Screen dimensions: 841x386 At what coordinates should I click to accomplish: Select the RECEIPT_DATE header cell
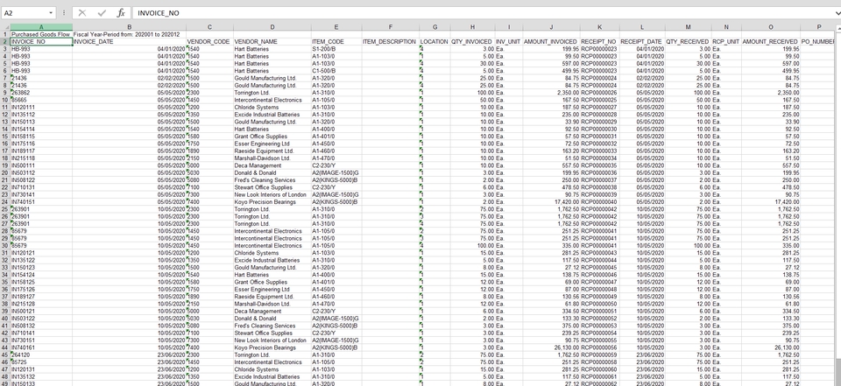(x=642, y=41)
